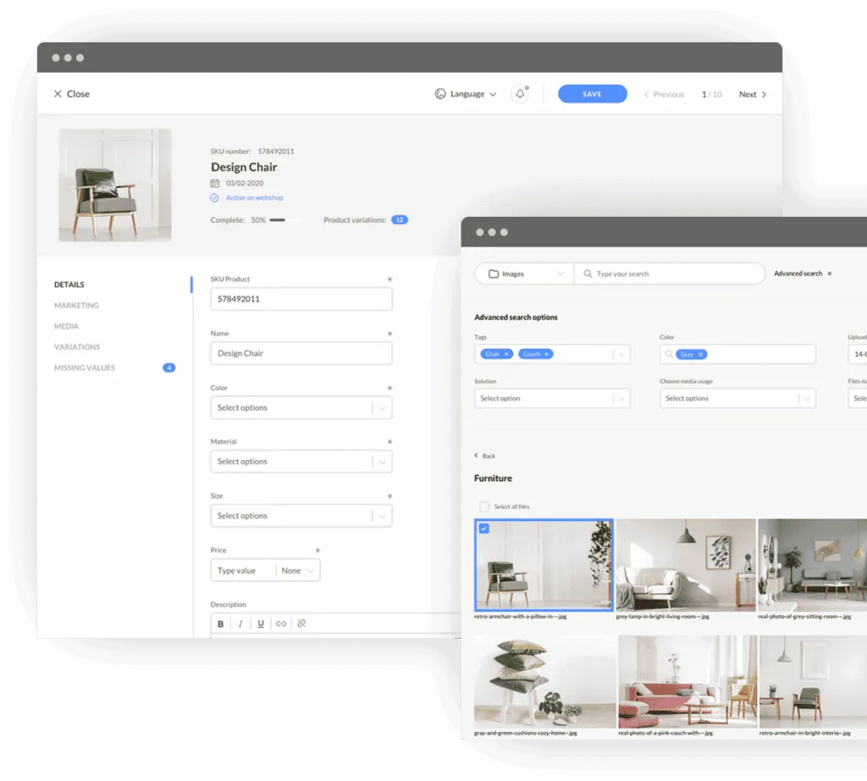Click the Name input field
This screenshot has height=781, width=867.
[x=301, y=353]
